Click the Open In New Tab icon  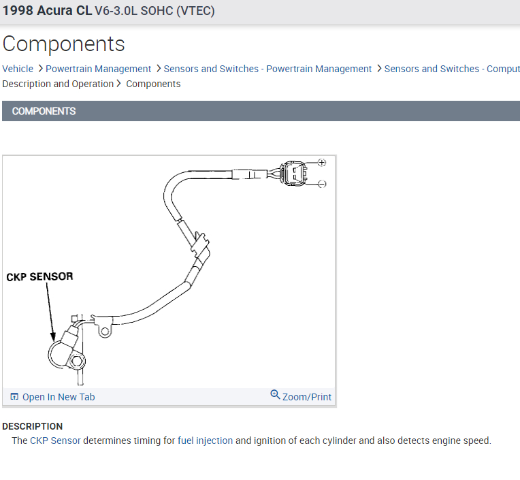pos(14,396)
